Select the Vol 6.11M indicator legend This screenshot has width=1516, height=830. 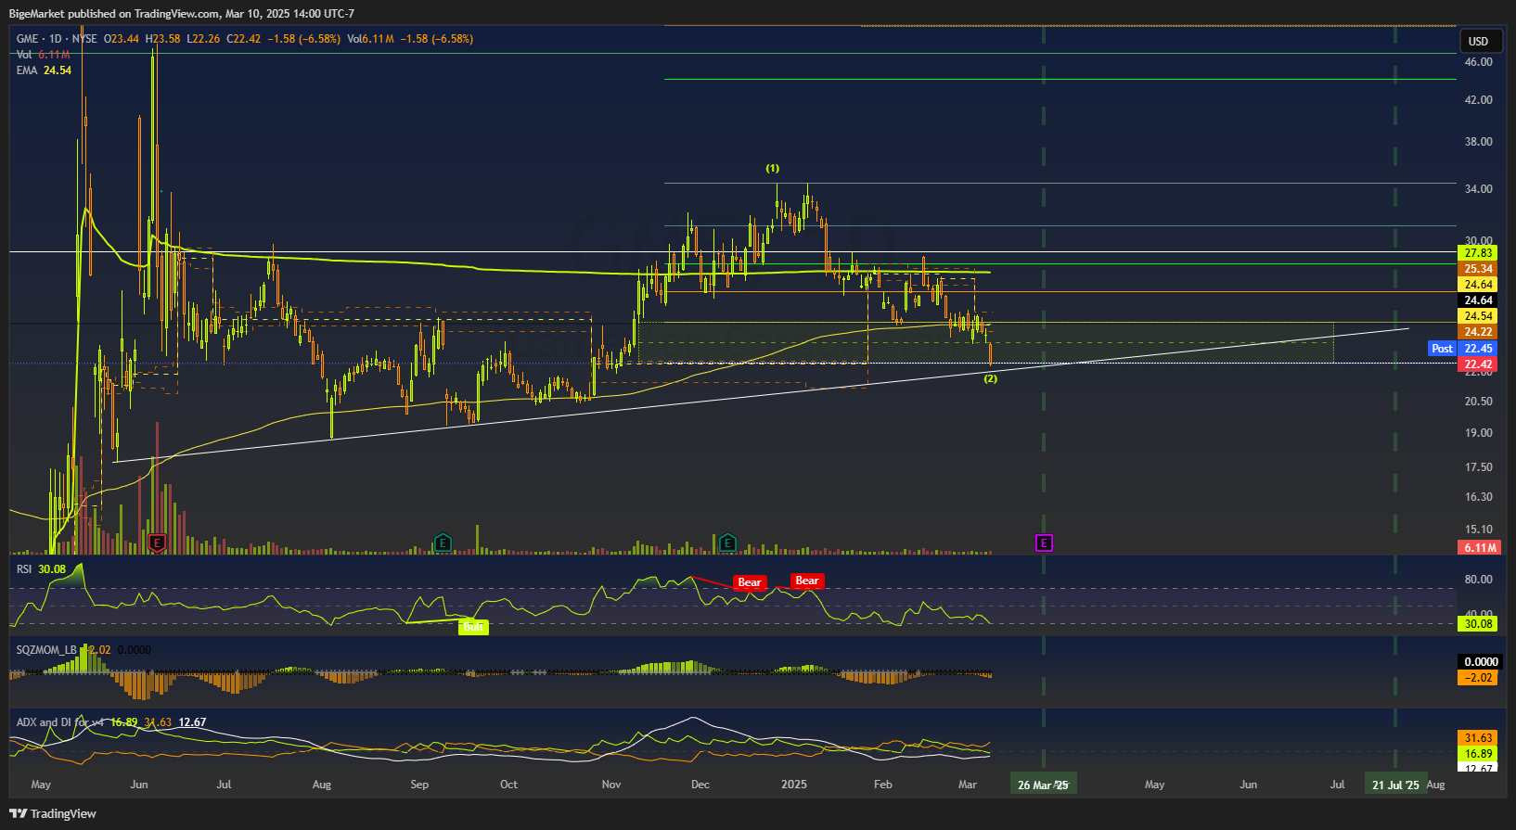coord(43,55)
